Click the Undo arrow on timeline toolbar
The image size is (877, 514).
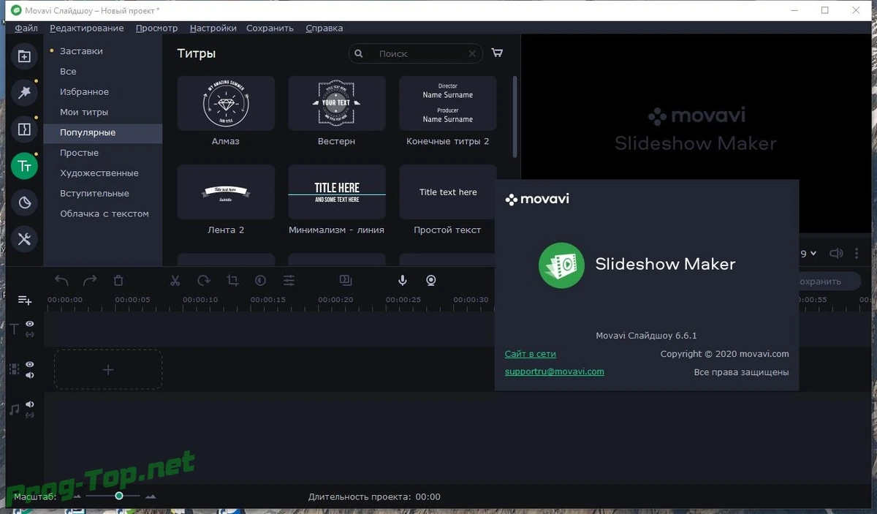coord(61,280)
